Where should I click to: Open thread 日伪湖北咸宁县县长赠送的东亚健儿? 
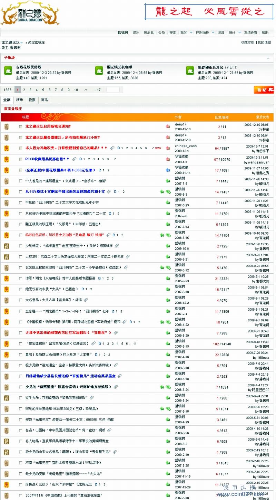pos(70,376)
